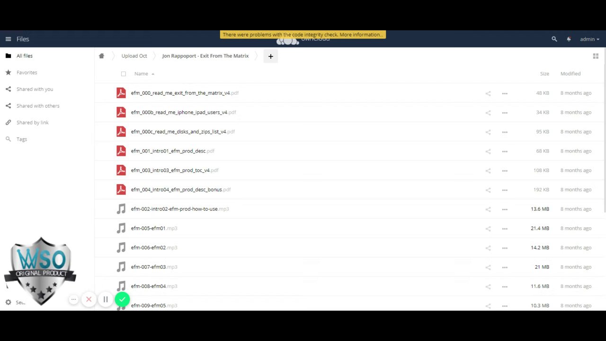
Task: Open efm-006-efm02.mp3 file
Action: click(154, 248)
